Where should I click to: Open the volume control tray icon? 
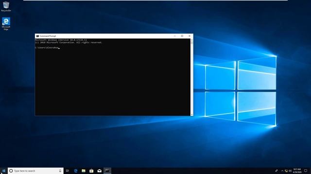(290, 171)
